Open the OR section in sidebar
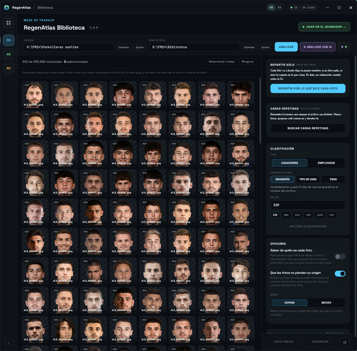Image resolution: width=357 pixels, height=351 pixels. click(8, 40)
